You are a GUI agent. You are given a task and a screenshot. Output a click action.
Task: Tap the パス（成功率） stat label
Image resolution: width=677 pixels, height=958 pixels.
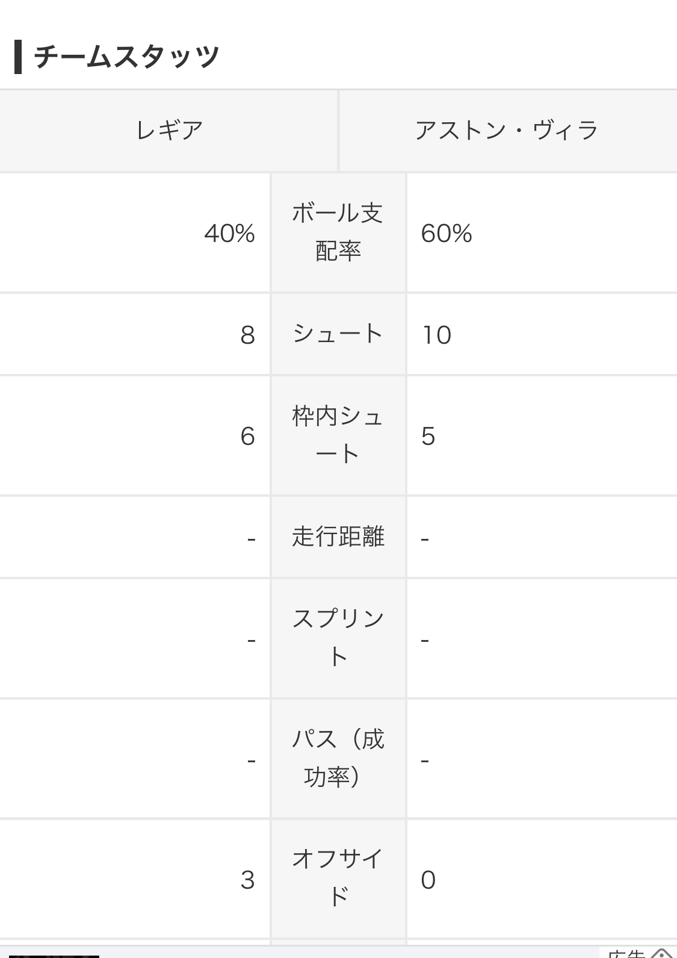pos(338,758)
